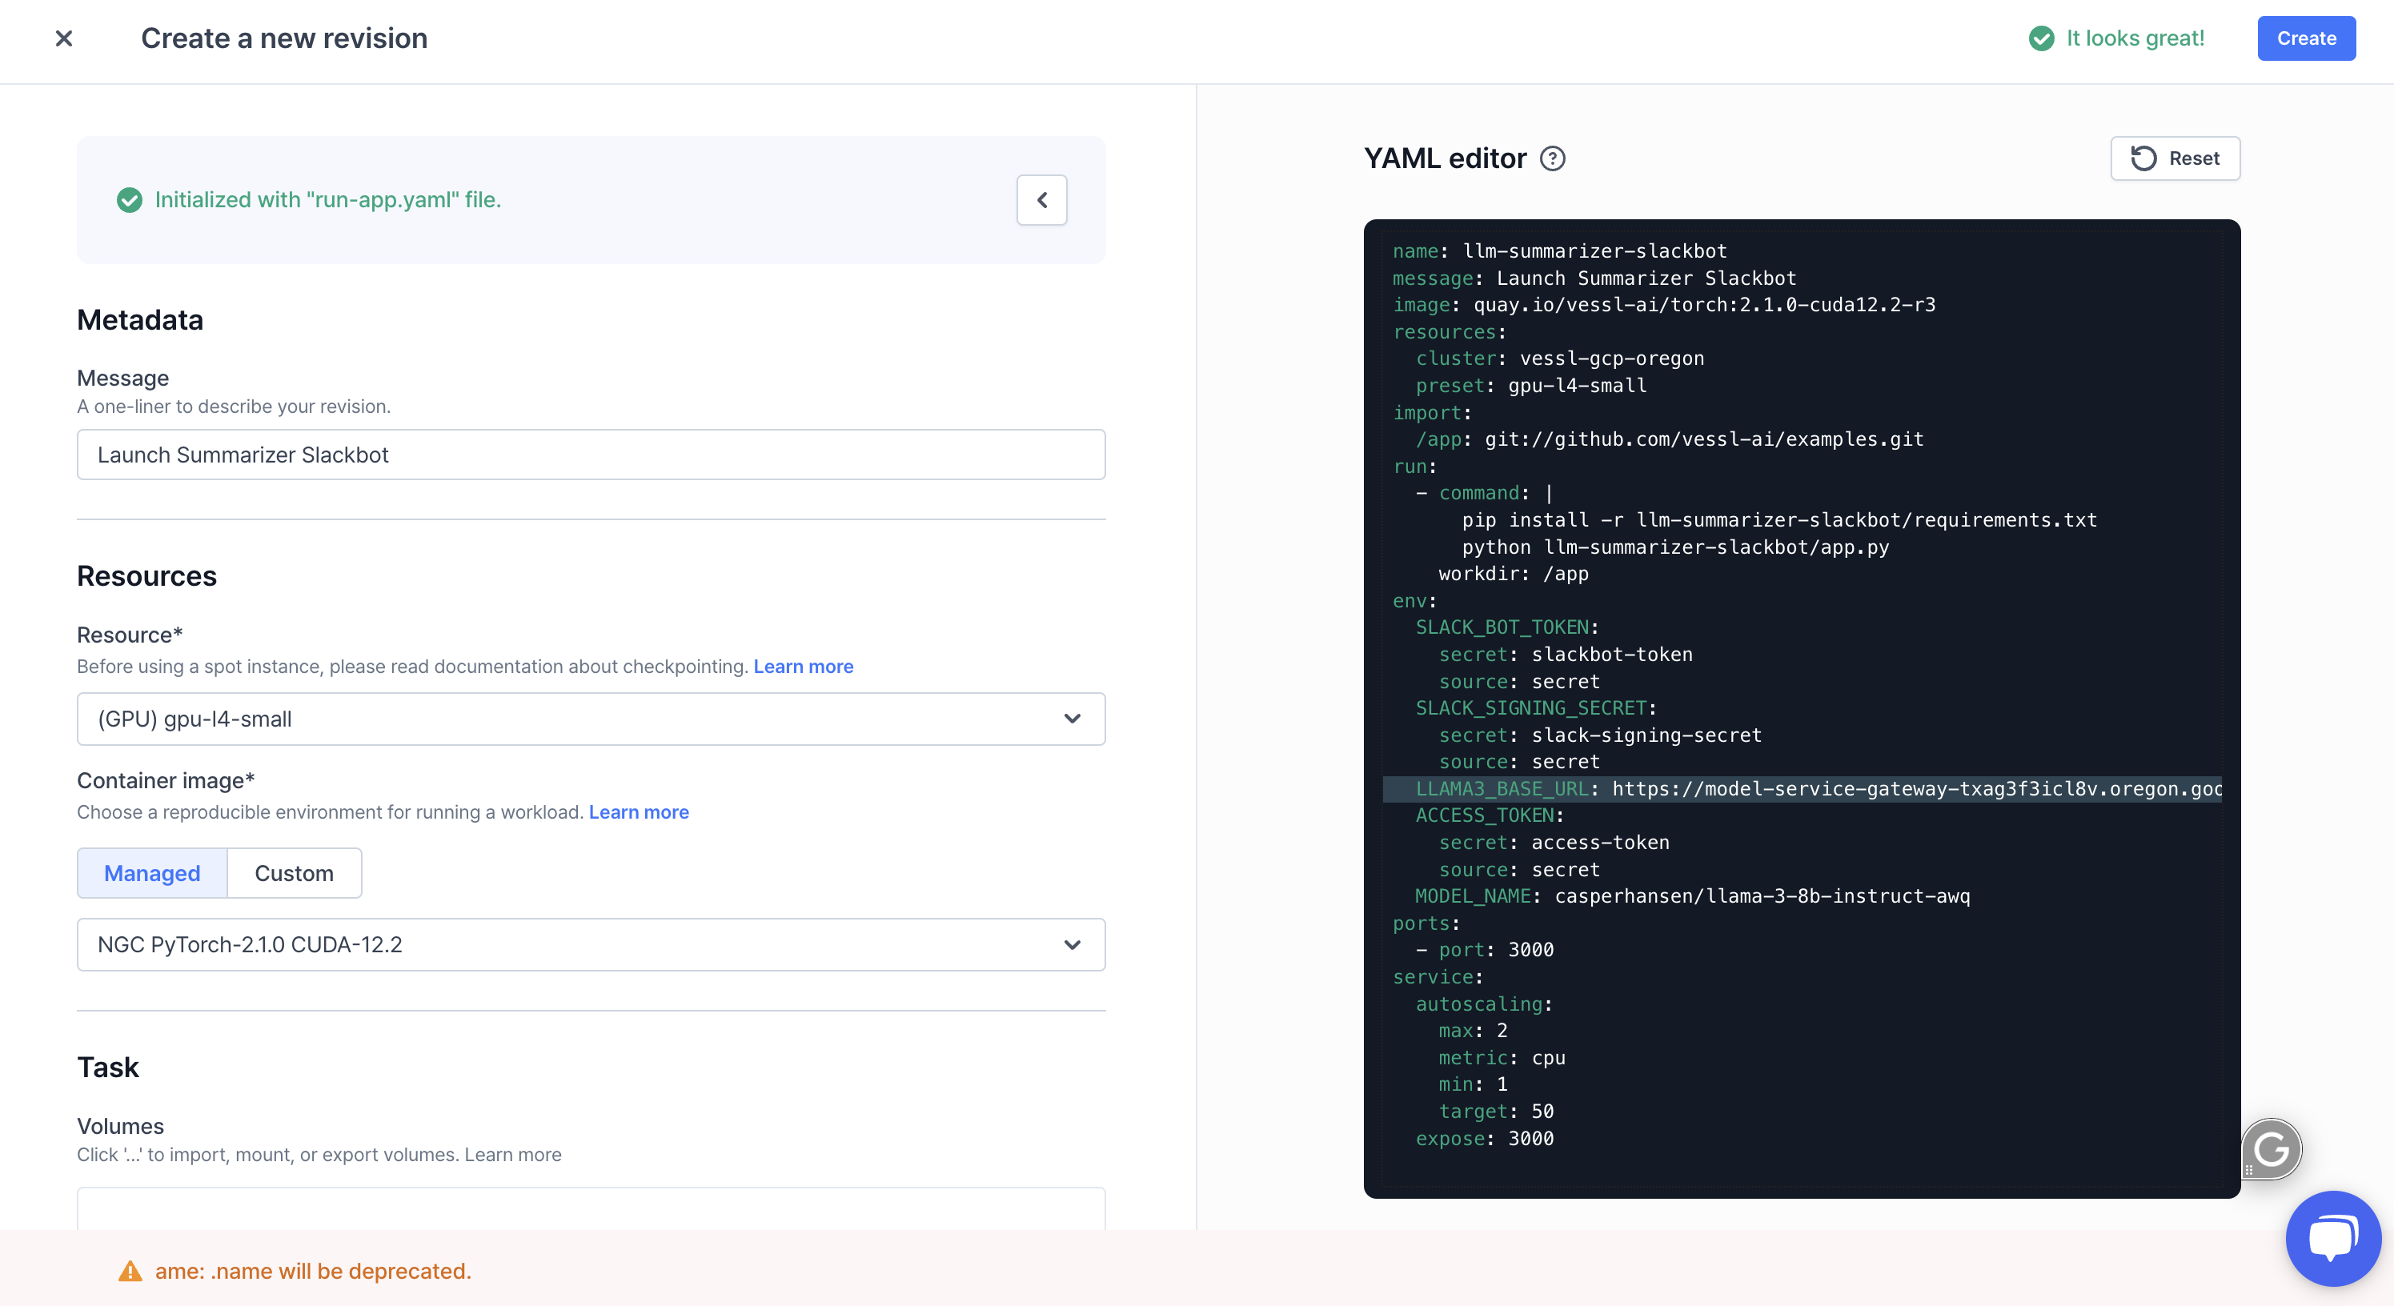Click the Message input field
The height and width of the screenshot is (1306, 2394).
[590, 455]
